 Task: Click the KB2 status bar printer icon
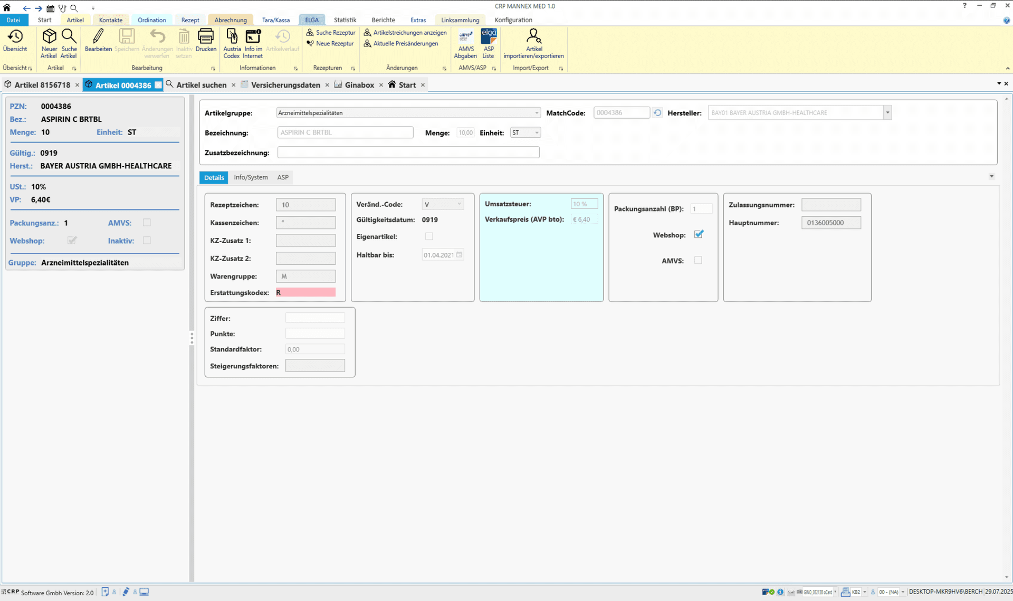(x=845, y=592)
